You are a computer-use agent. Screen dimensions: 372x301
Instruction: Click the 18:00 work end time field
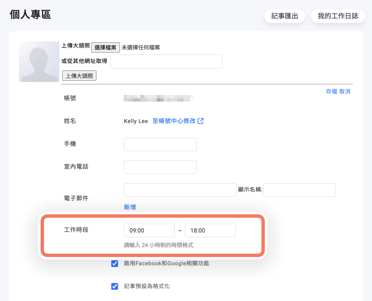[210, 230]
